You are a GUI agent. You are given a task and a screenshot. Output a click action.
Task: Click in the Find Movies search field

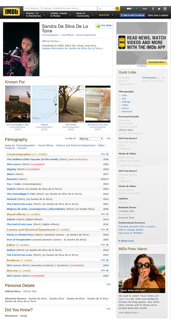coord(60,9)
